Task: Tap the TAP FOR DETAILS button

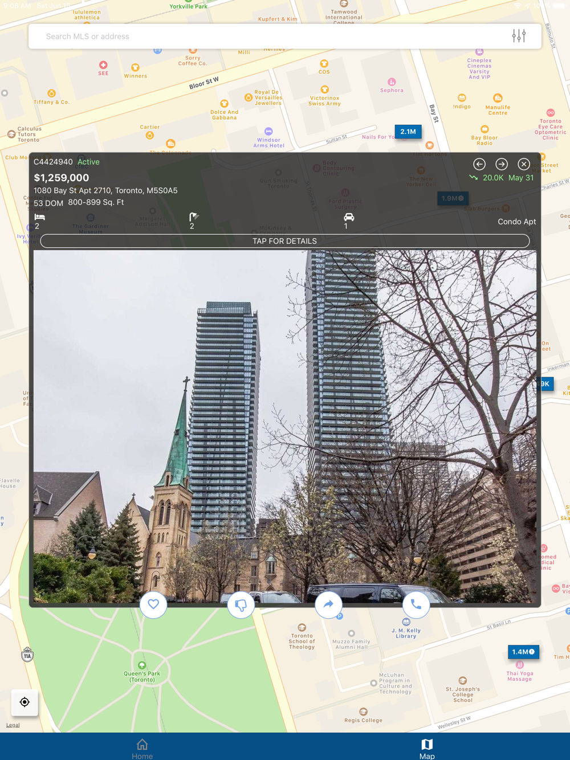Action: [285, 241]
